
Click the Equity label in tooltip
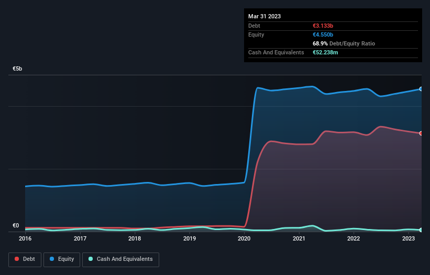(256, 35)
